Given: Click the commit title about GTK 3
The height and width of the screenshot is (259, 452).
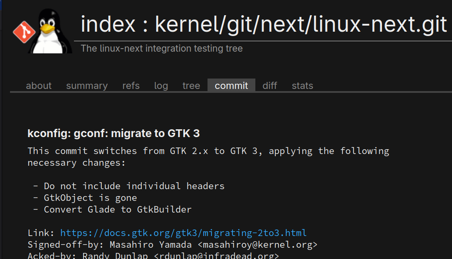Looking at the screenshot, I should click(114, 133).
